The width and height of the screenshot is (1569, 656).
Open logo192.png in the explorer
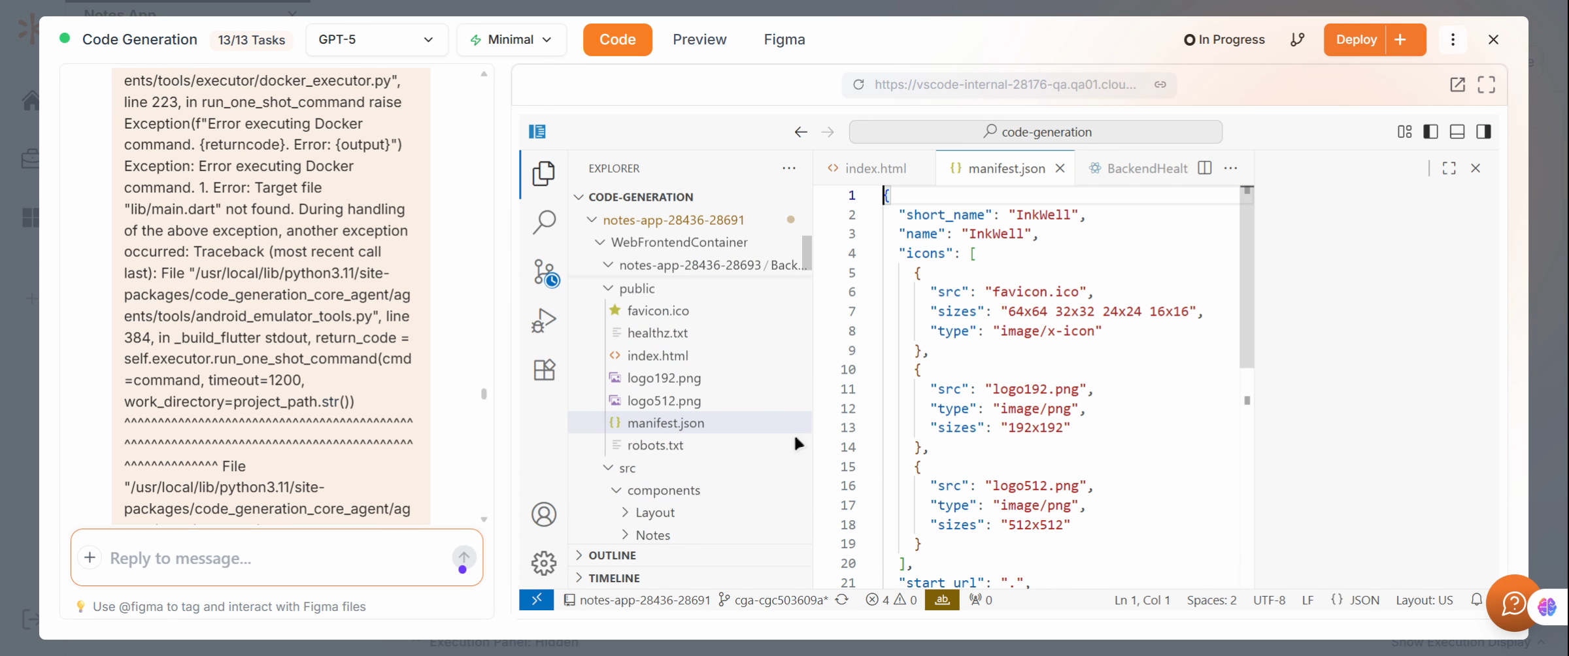click(x=664, y=378)
